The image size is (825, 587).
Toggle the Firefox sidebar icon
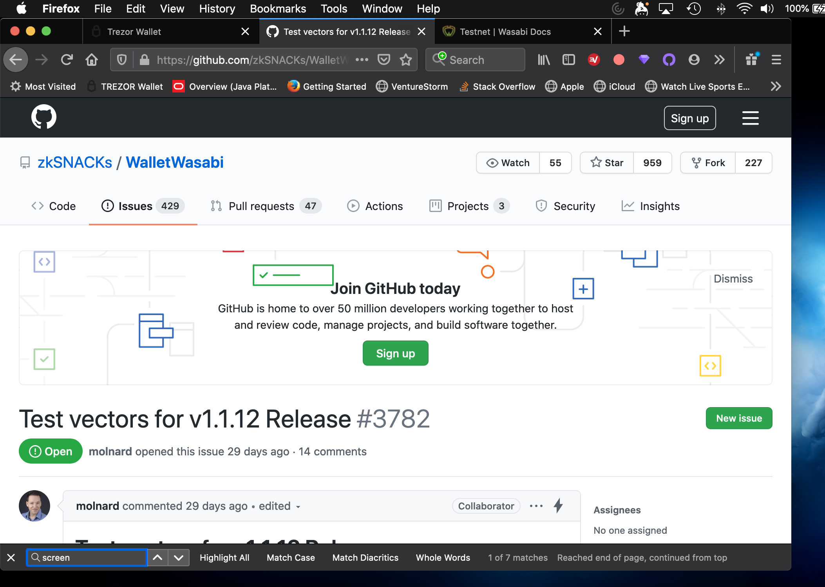coord(568,60)
